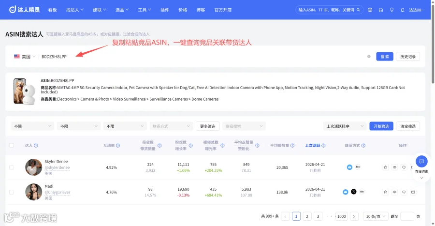Click the Bio contact icon for Madi
The width and height of the screenshot is (435, 226).
pyautogui.click(x=362, y=192)
